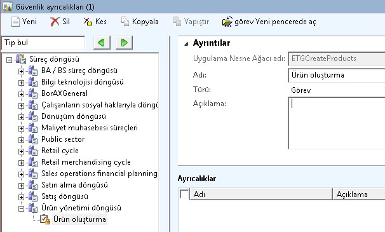Click the green right arrow find-next button
Image resolution: width=385 pixels, height=232 pixels.
[x=124, y=43]
